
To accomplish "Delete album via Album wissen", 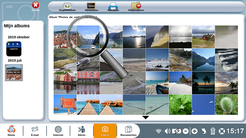I will [136, 7].
